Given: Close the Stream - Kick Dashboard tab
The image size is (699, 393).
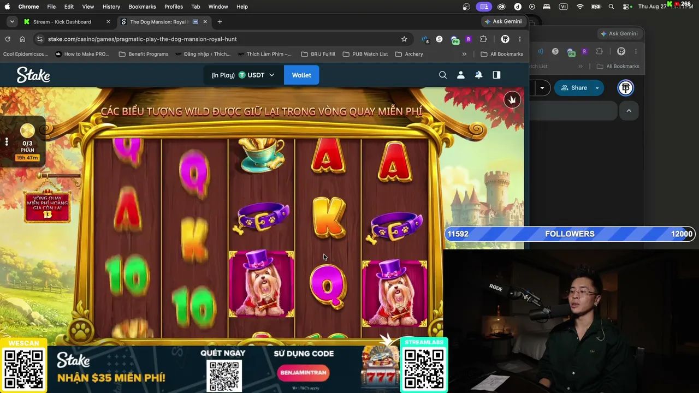Looking at the screenshot, I should pos(108,22).
